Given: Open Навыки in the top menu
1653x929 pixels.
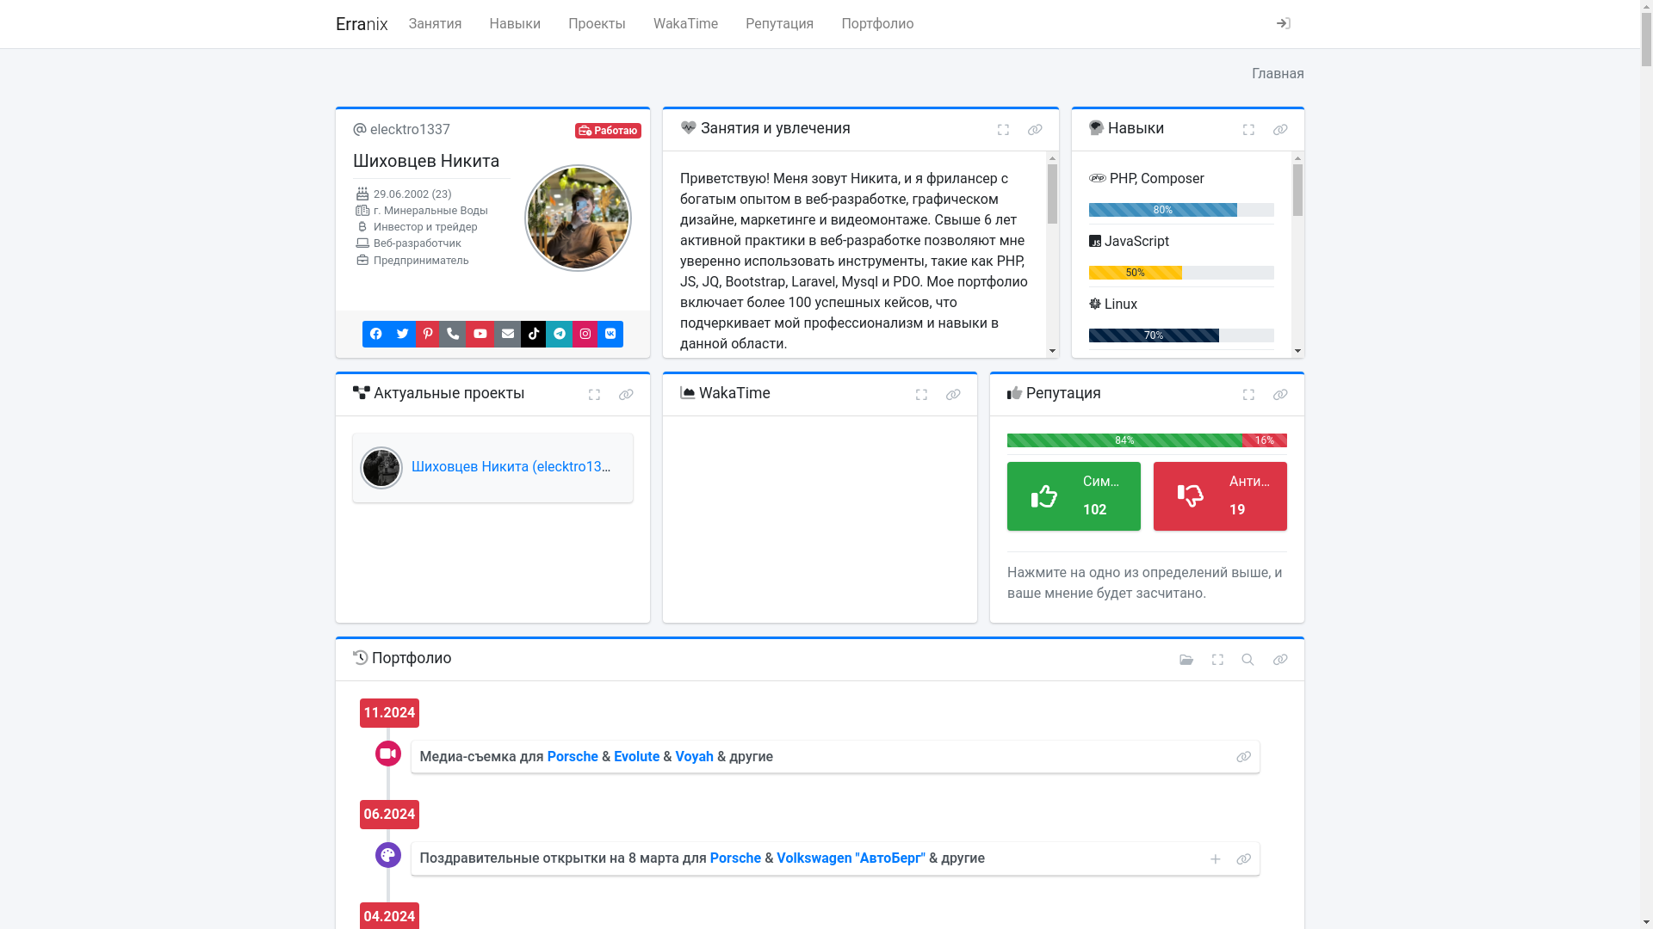Looking at the screenshot, I should pyautogui.click(x=515, y=24).
